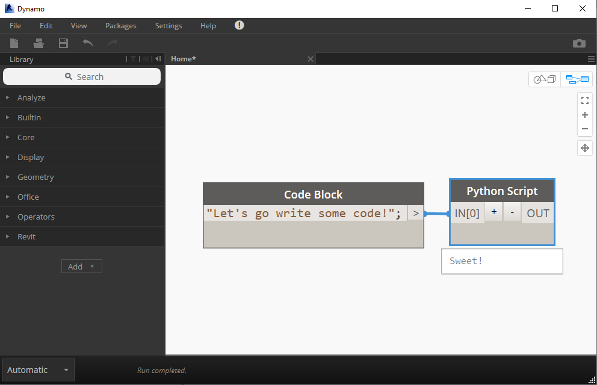Screen dimensions: 597x385
Task: Click the Library panel title
Action: (x=21, y=60)
